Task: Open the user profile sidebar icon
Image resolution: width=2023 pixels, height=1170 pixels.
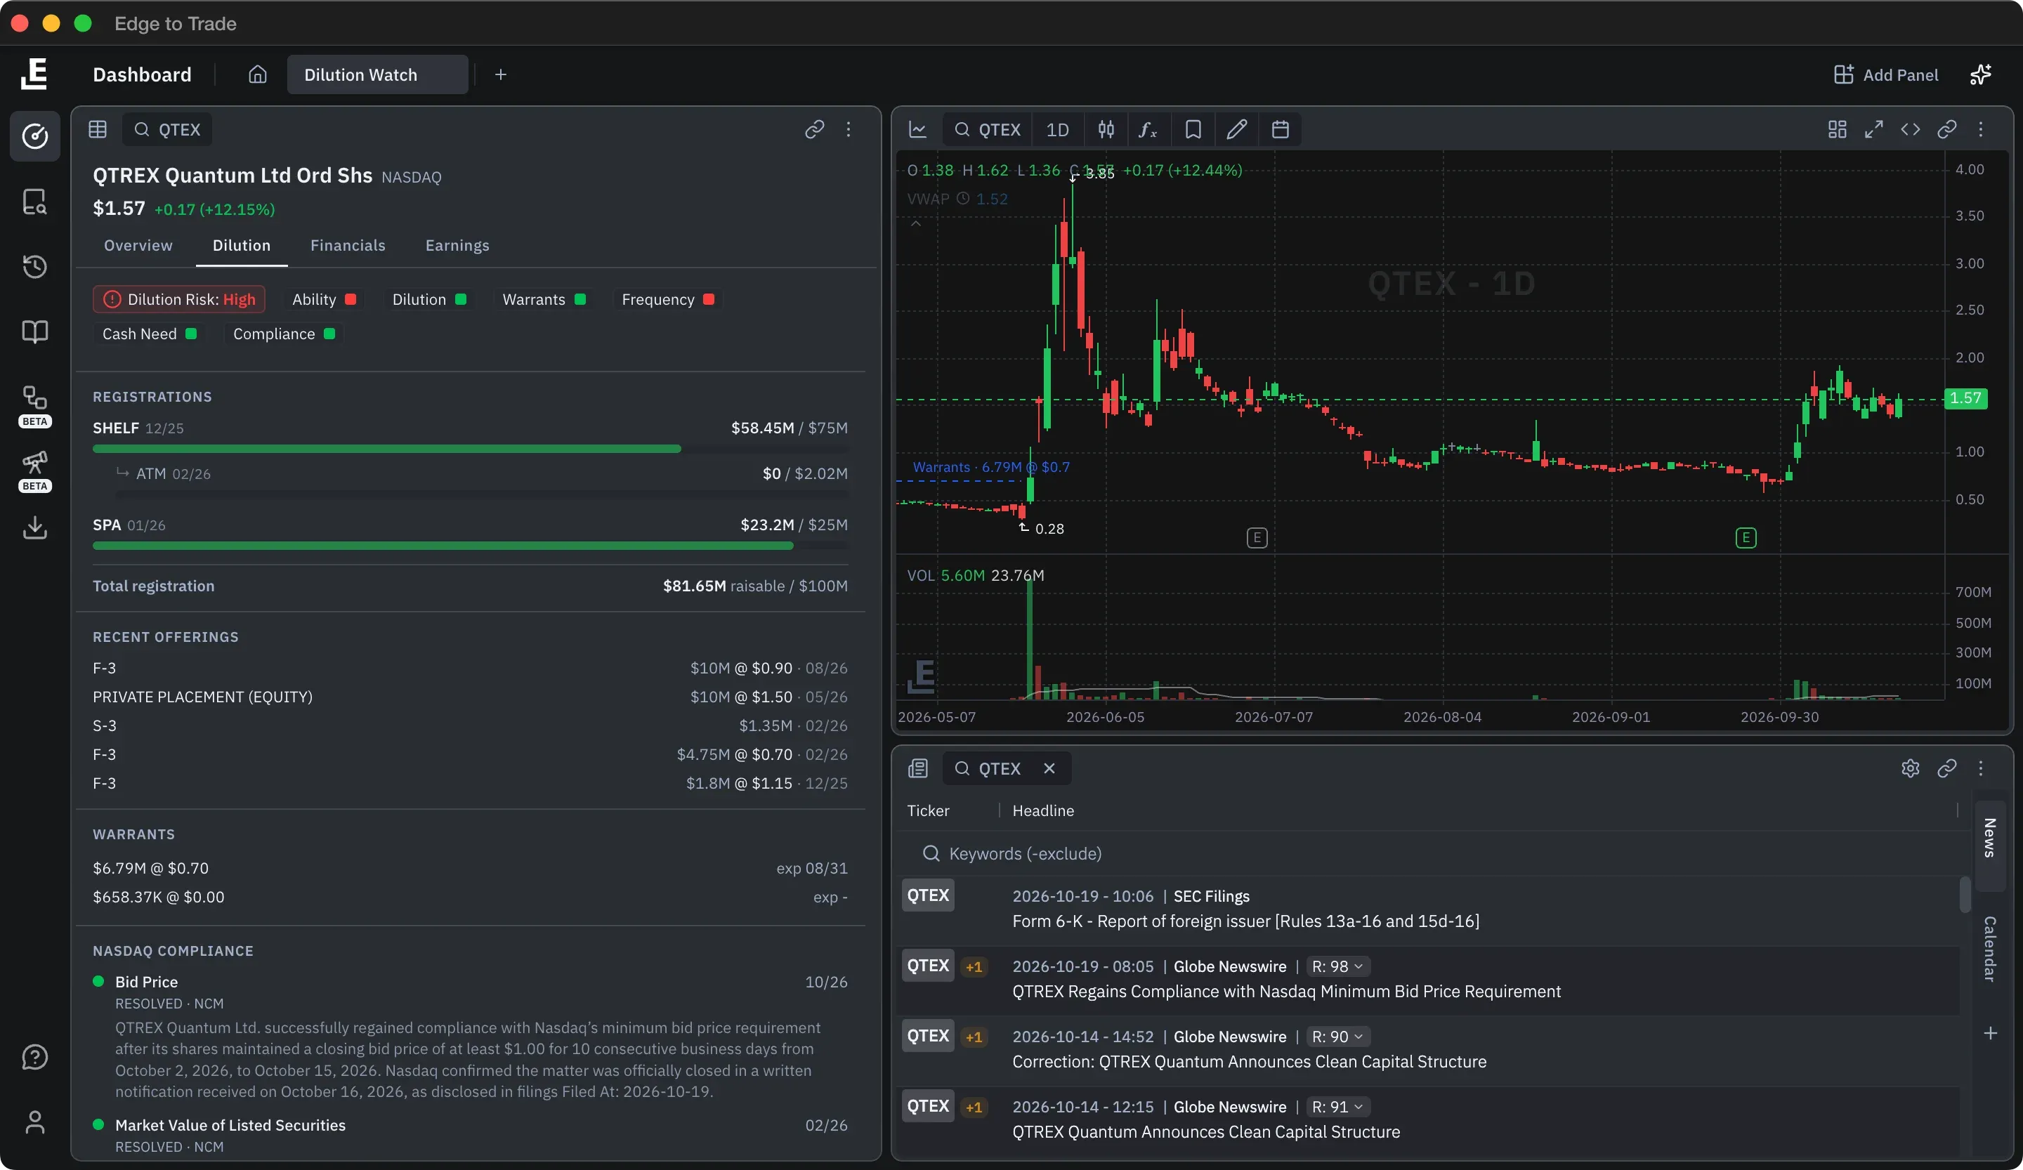Action: (x=34, y=1122)
